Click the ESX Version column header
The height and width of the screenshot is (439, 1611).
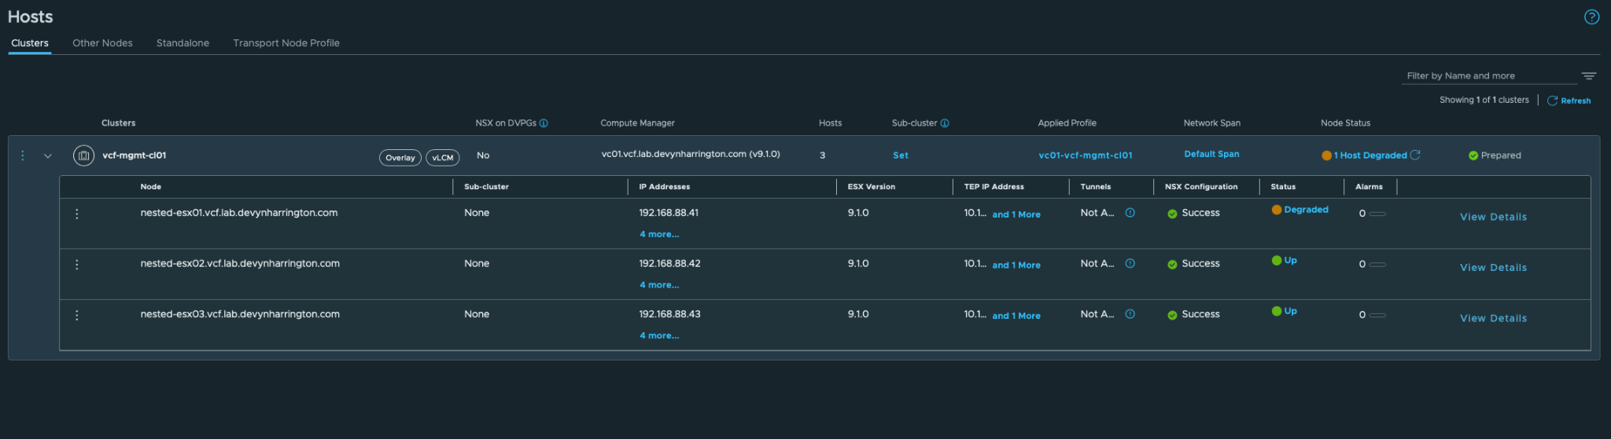click(871, 187)
